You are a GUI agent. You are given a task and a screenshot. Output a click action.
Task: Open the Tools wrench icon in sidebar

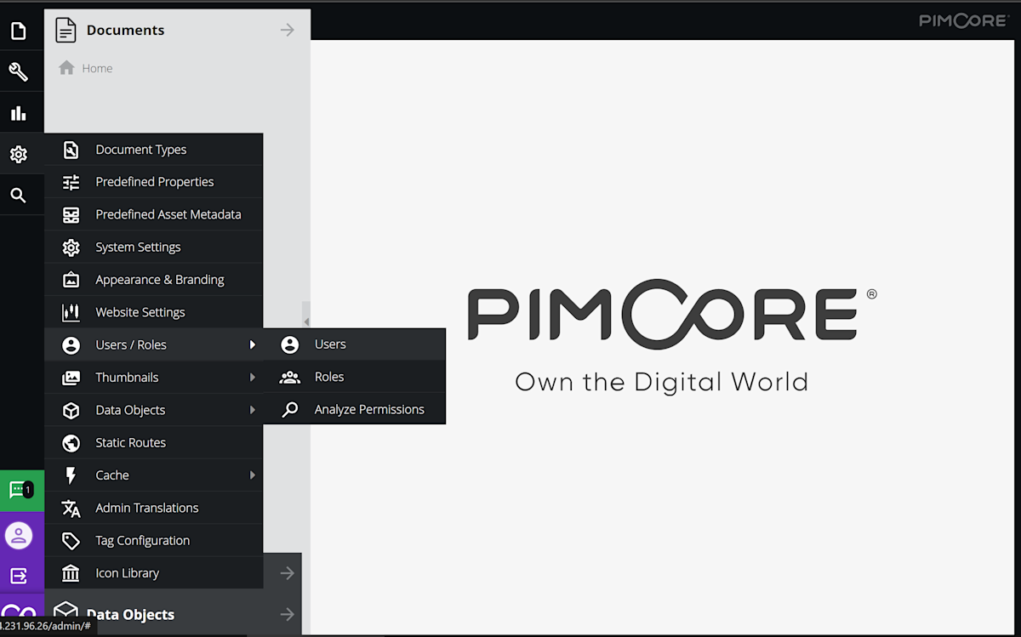point(19,72)
